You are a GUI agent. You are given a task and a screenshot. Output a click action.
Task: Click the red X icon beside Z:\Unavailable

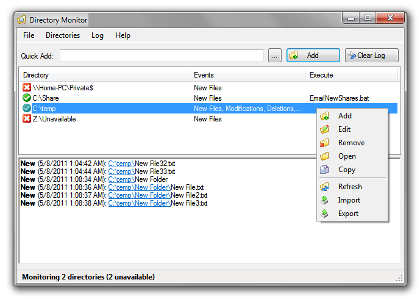tap(27, 118)
